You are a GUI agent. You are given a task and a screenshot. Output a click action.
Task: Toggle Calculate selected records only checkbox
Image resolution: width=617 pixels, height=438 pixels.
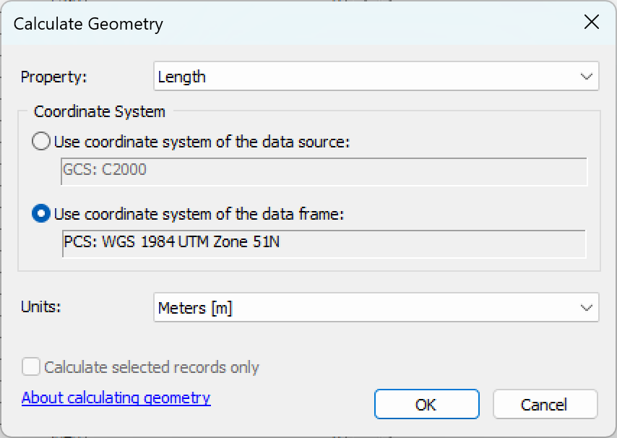coord(30,366)
